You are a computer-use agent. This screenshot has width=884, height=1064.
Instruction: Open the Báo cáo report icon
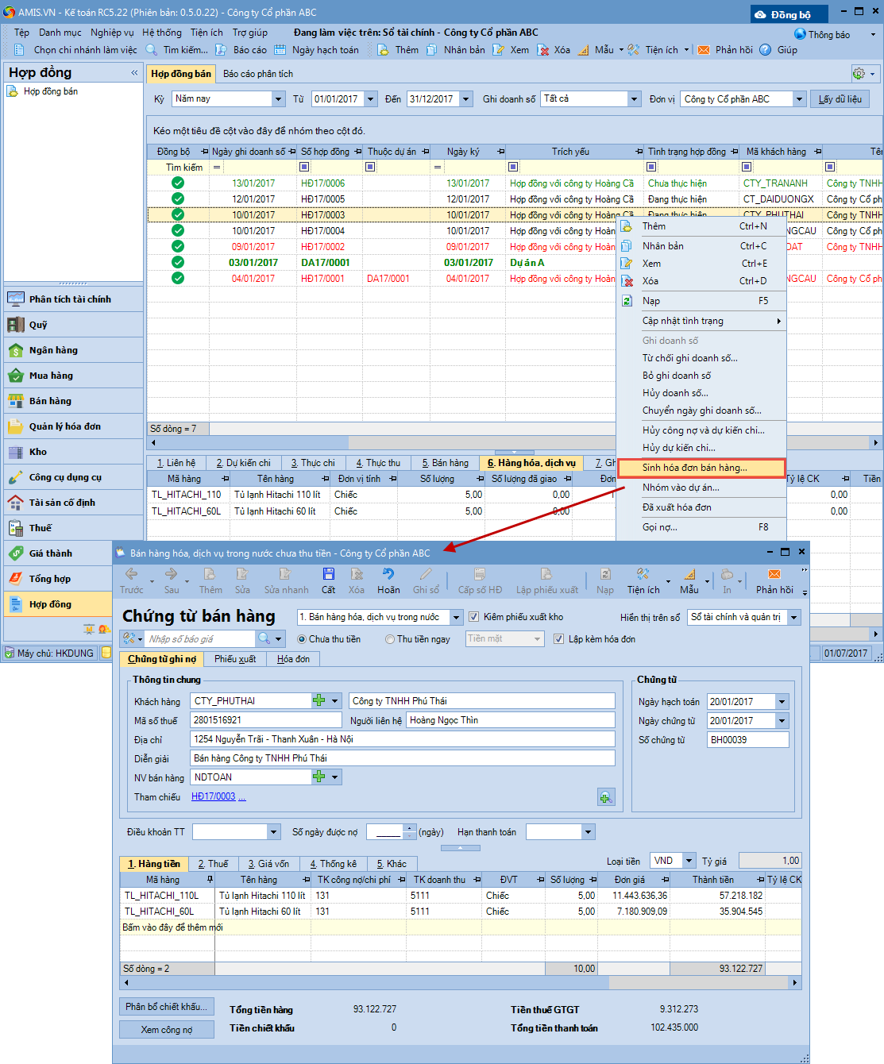[222, 50]
